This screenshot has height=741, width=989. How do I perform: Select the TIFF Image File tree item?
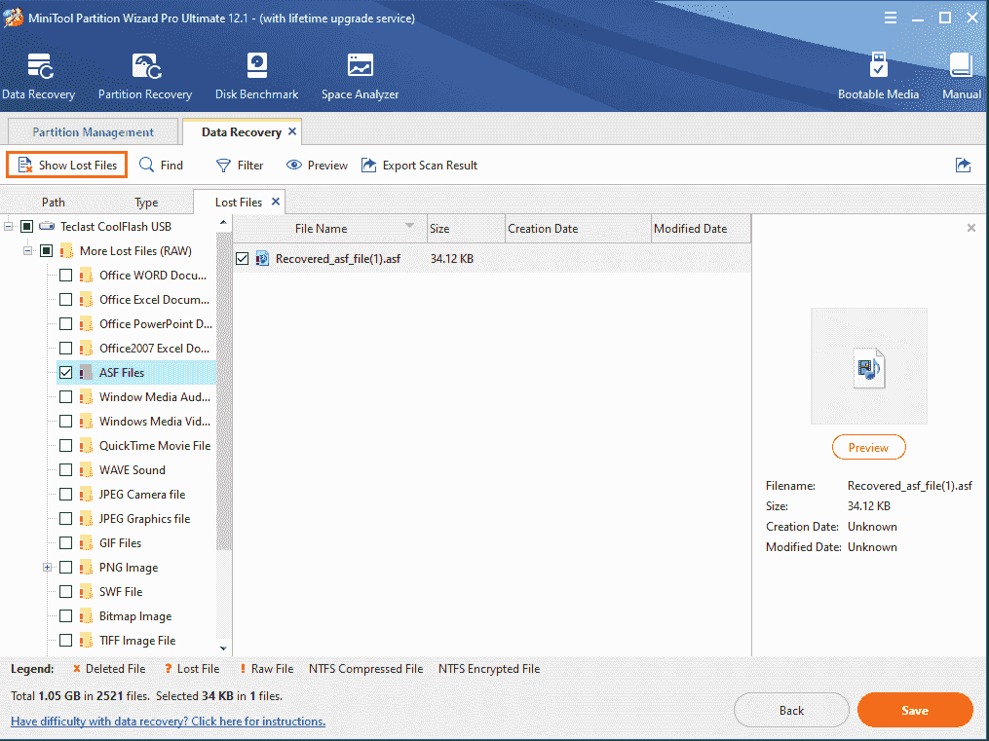pyautogui.click(x=137, y=640)
